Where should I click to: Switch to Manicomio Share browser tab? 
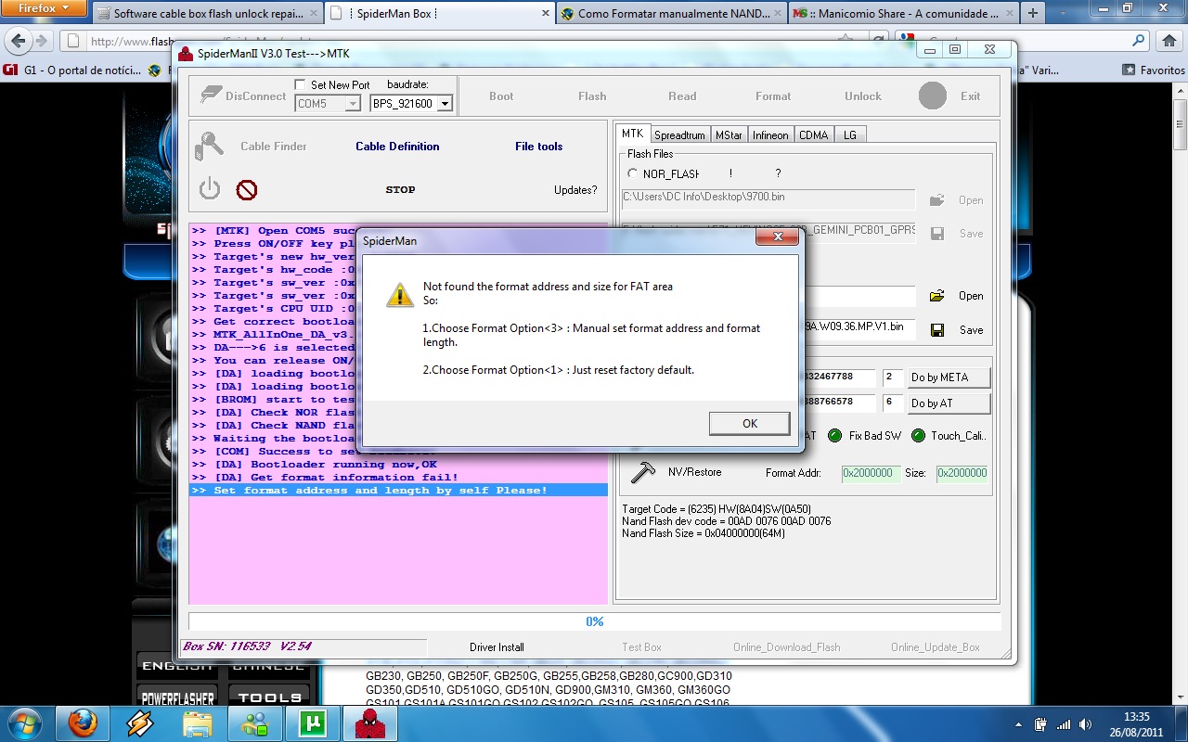point(904,14)
